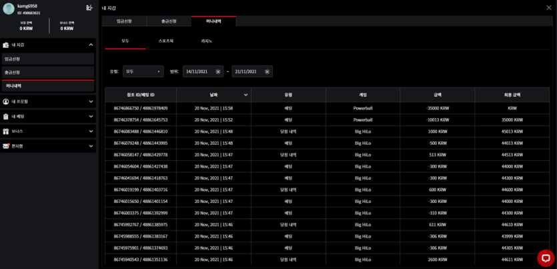The height and width of the screenshot is (269, 557).
Task: Click the 참조 ID/베팅 ID column header
Action: click(141, 95)
